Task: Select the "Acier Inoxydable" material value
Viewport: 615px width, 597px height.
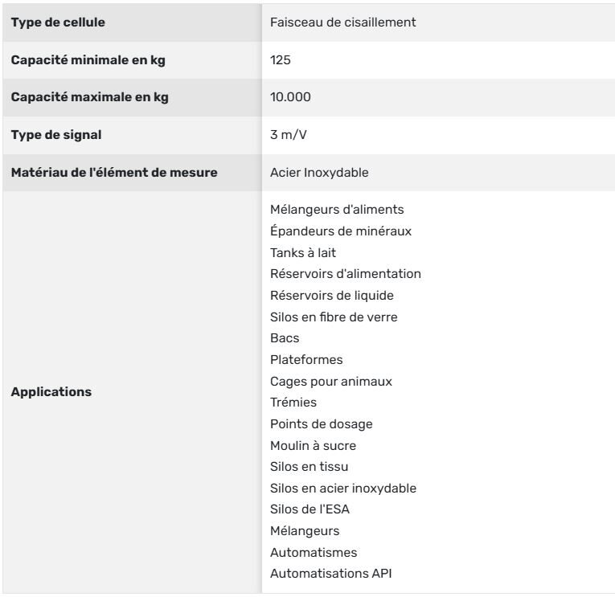Action: (x=319, y=172)
